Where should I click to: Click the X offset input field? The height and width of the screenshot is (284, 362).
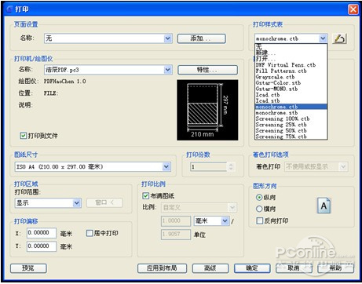(42, 233)
